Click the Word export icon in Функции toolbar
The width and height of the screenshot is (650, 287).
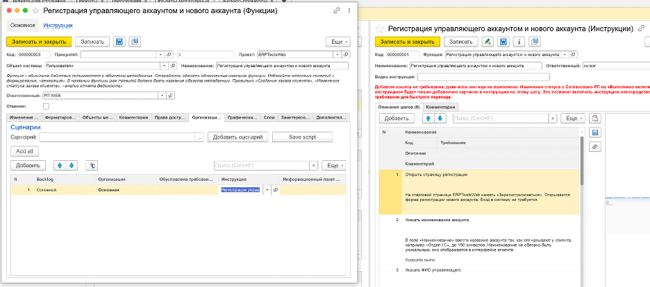[119, 42]
